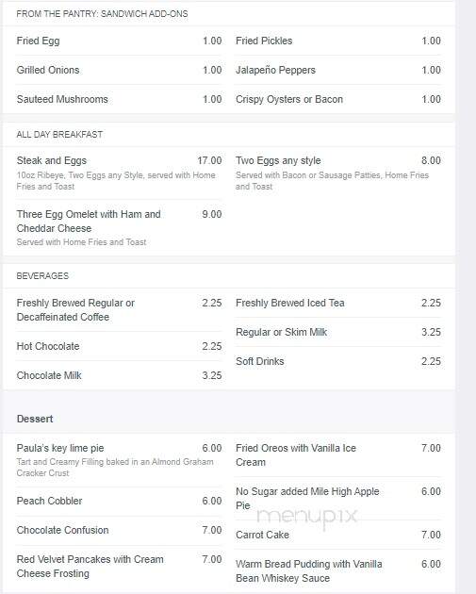Select Two Eggs any style item

(337, 173)
